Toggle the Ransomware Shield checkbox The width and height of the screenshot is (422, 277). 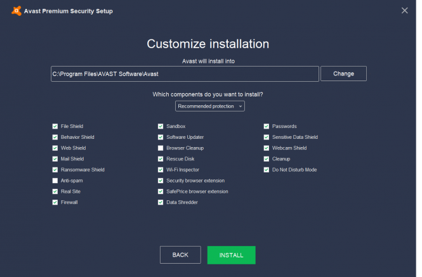click(55, 170)
